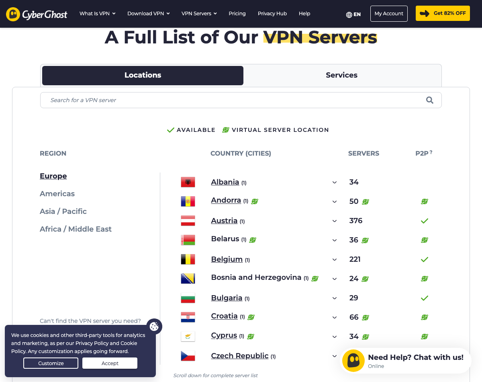Select the Asia / Pacific region
This screenshot has height=382, width=482.
(x=63, y=211)
